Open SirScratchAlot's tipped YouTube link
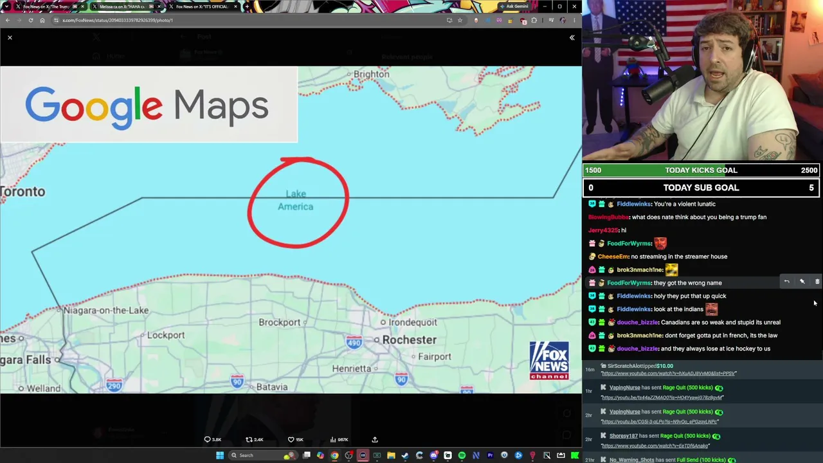This screenshot has width=823, height=463. pyautogui.click(x=669, y=374)
